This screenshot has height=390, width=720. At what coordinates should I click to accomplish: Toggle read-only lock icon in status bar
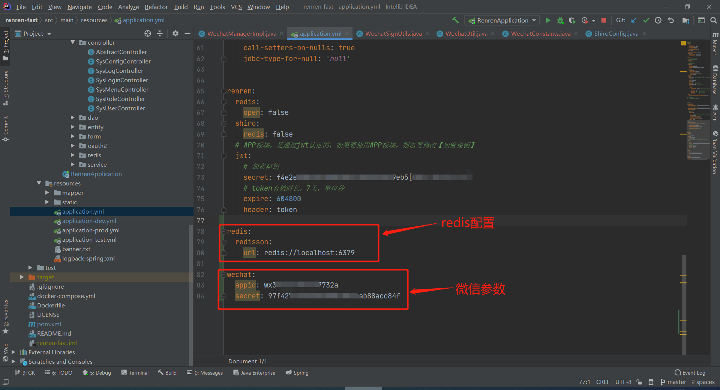tap(639, 382)
